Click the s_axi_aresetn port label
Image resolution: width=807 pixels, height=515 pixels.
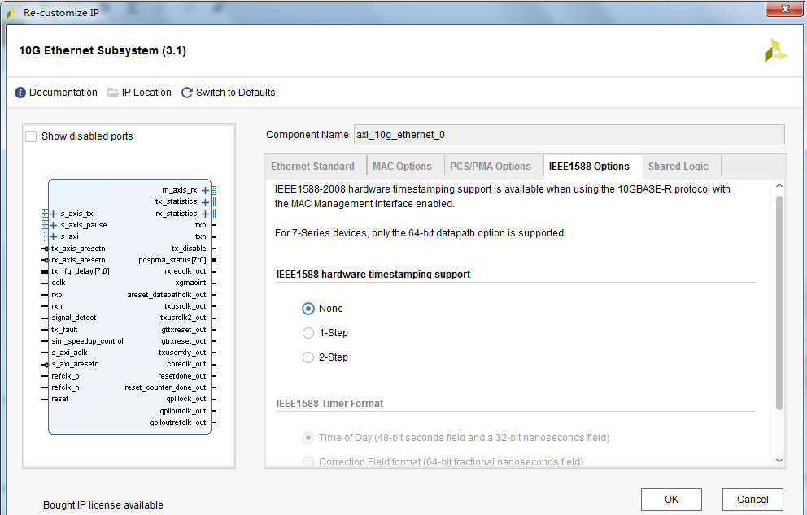click(75, 364)
